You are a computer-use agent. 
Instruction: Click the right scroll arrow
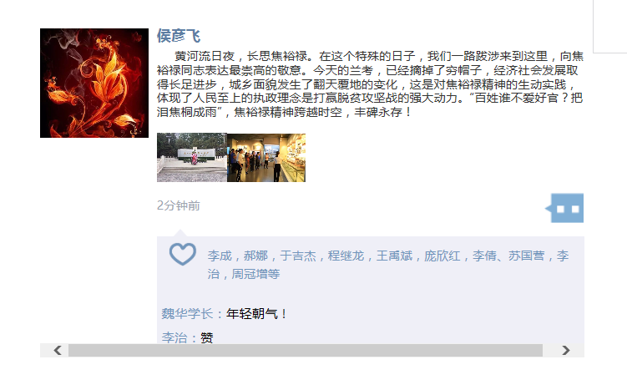point(565,350)
